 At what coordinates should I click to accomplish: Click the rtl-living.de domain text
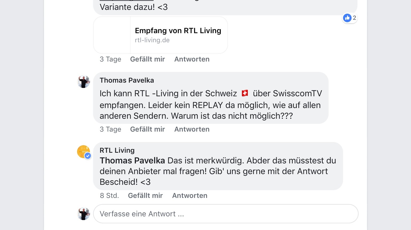pos(152,40)
